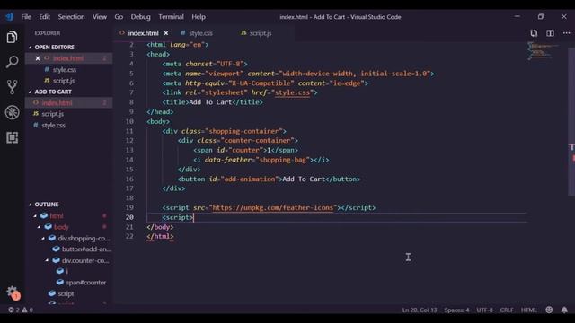This screenshot has height=323, width=575.
Task: Open the Terminal menu
Action: pos(171,17)
